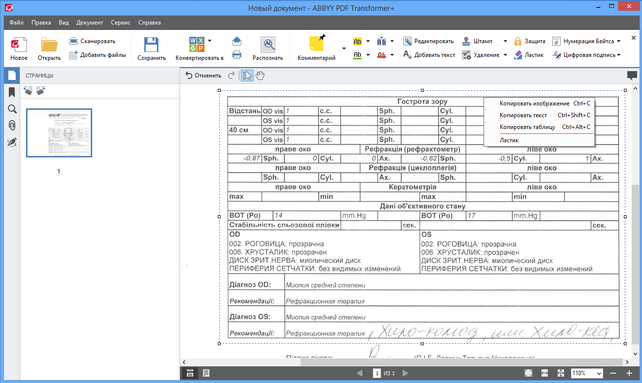Open the bookmarks panel in sidebar
642x383 pixels.
tap(12, 92)
